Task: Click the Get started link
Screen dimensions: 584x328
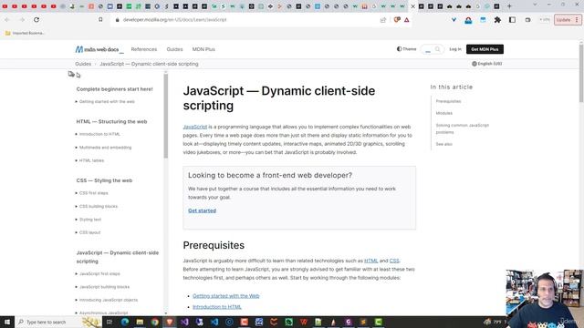Action: tap(202, 210)
